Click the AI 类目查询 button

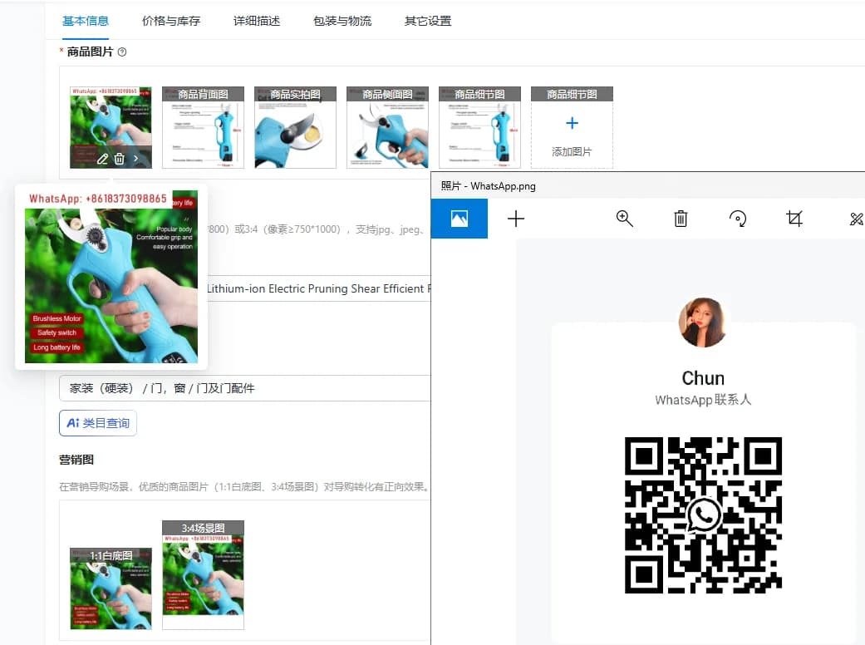click(98, 423)
